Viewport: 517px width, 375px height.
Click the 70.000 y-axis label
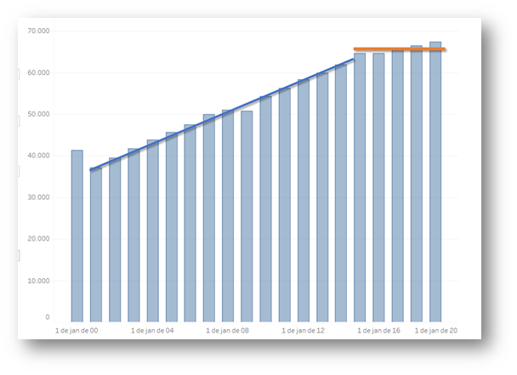[x=37, y=31]
